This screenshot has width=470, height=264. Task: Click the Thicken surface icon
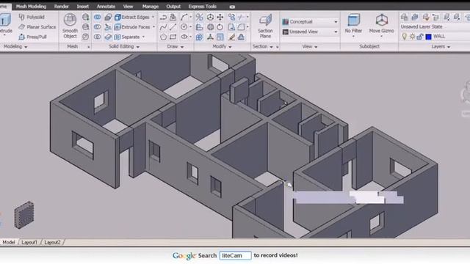pos(108,37)
